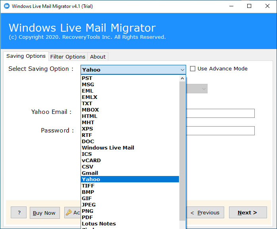277x229 pixels.
Task: Pick TXT in the dropdown list
Action: (130, 104)
